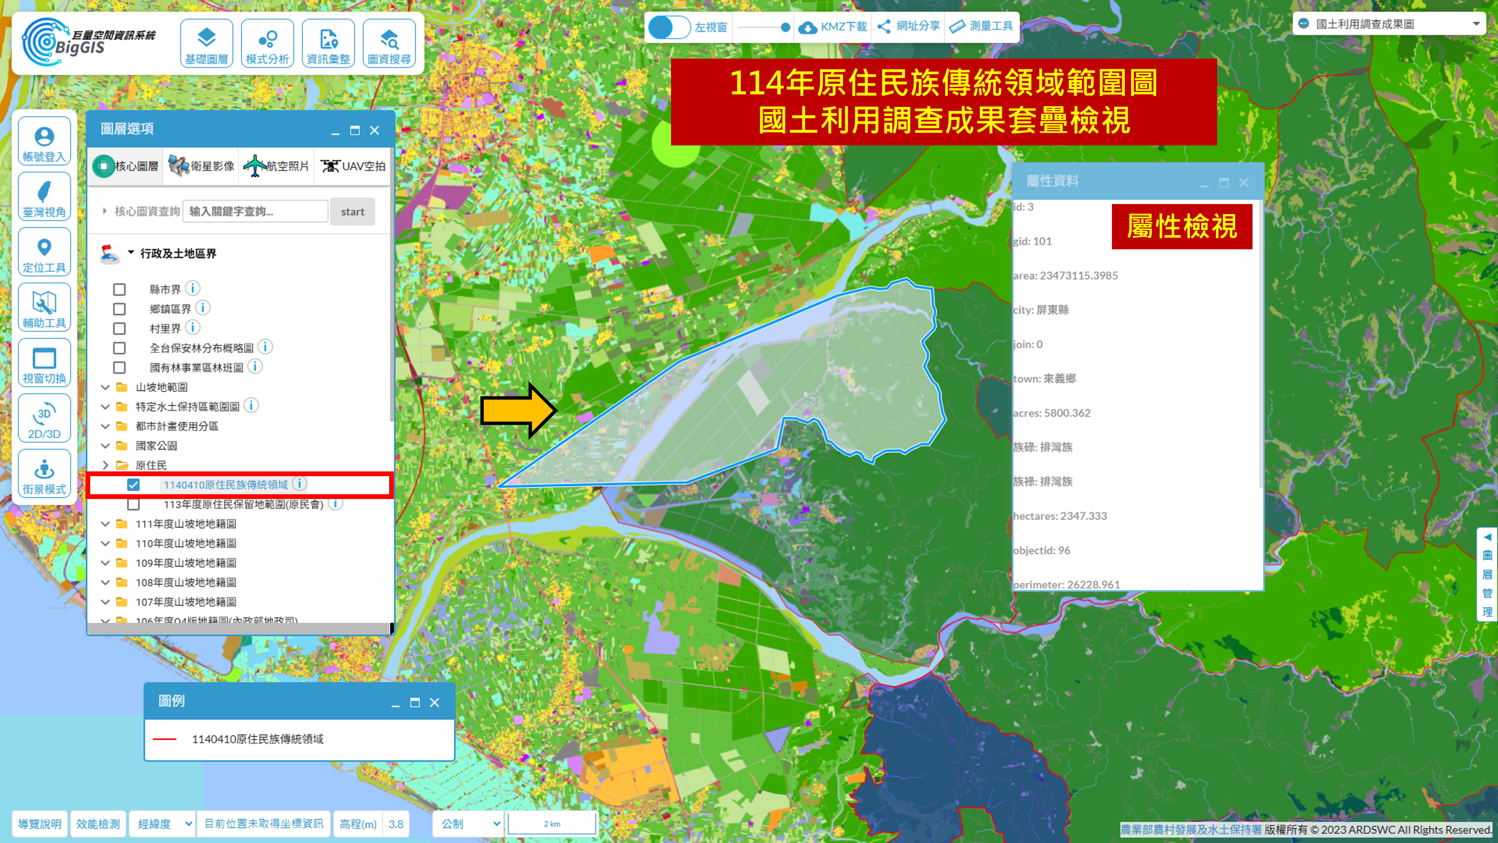1498x843 pixels.
Task: Check 113年度原住民保留地範圍 layer
Action: [x=133, y=504]
